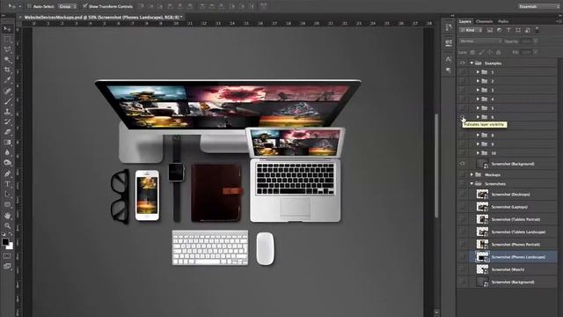The width and height of the screenshot is (563, 317).
Task: Select the Pen tool
Action: pyautogui.click(x=7, y=174)
